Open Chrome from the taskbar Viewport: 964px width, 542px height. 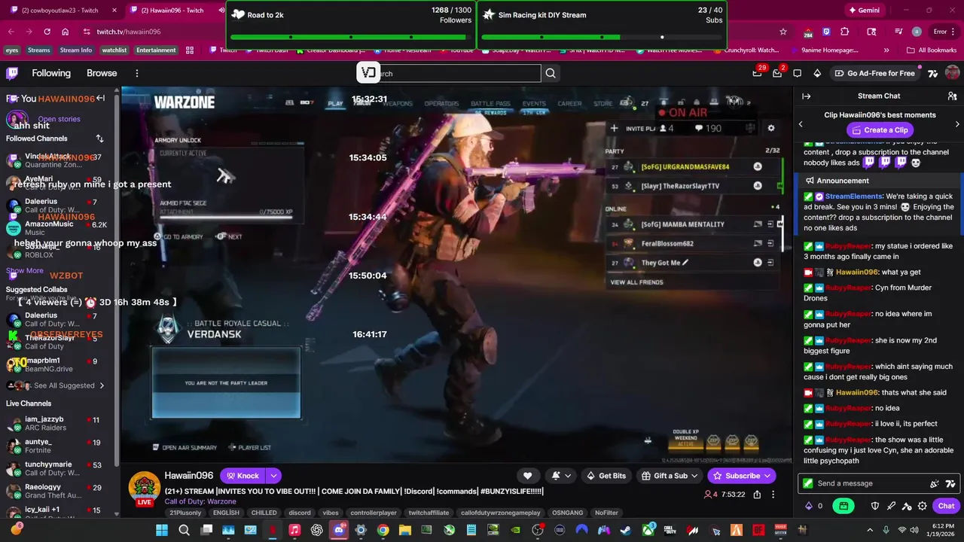[x=383, y=530]
